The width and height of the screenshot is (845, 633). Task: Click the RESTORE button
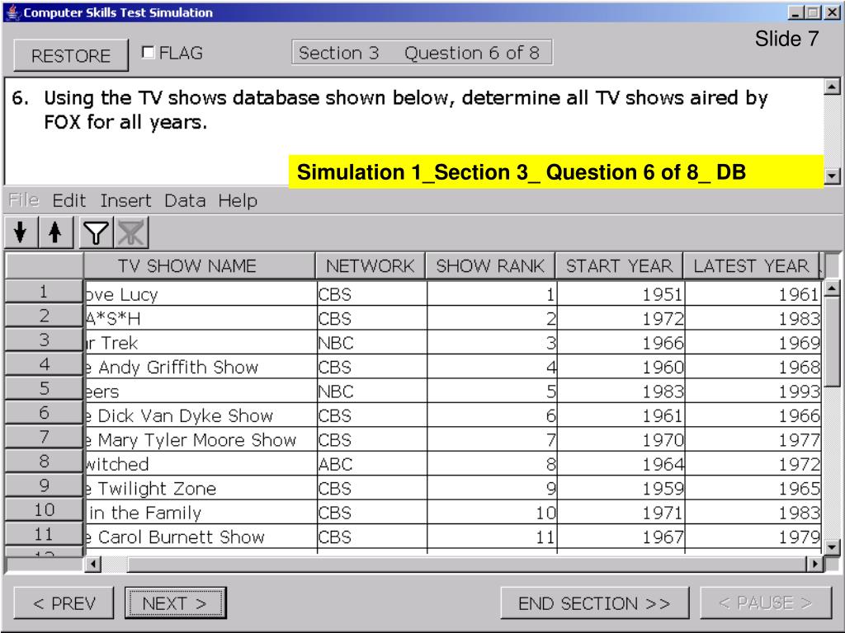coord(71,55)
